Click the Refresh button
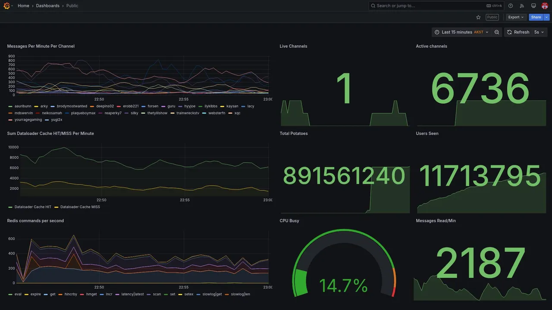 click(x=518, y=32)
